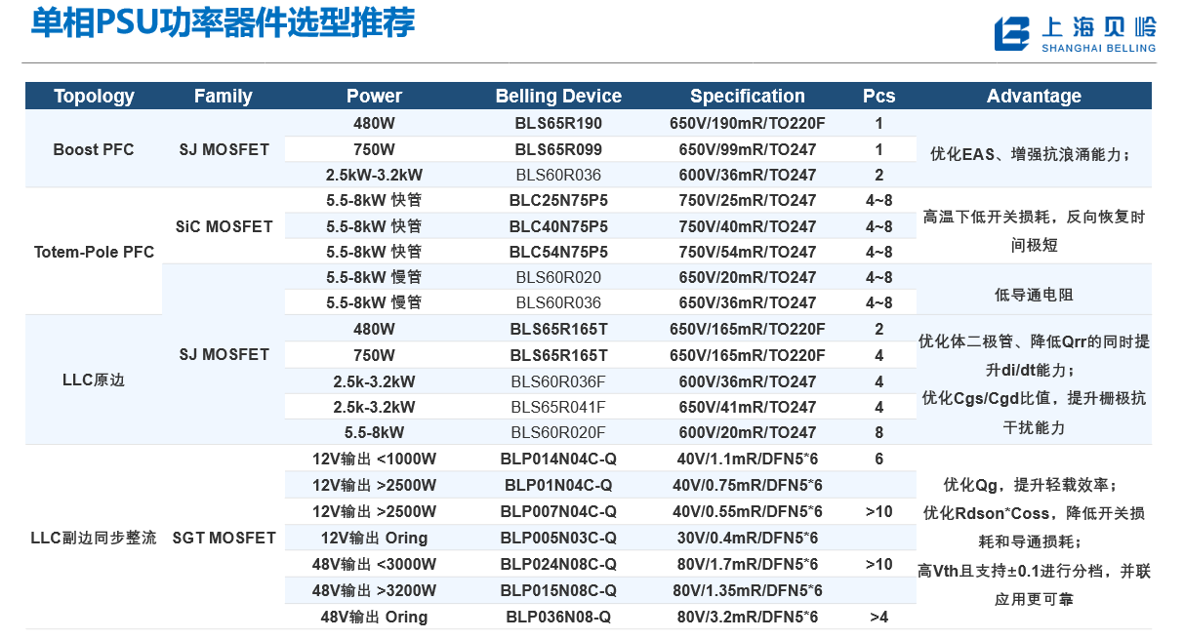Click specification 650V/41mR/TO247
The width and height of the screenshot is (1184, 640).
coord(748,407)
